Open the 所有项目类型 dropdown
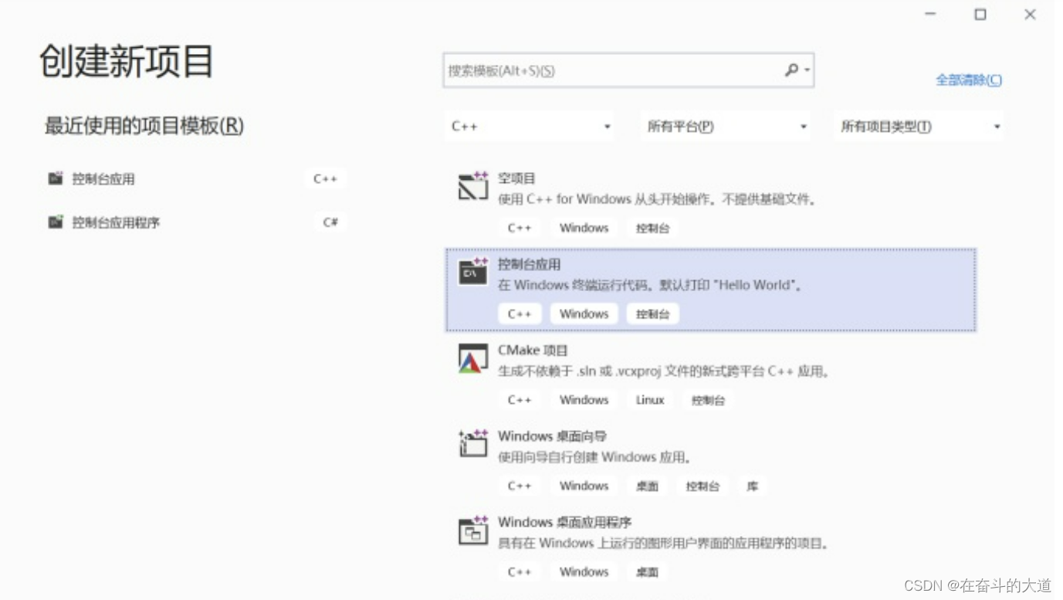This screenshot has height=600, width=1063. click(x=920, y=127)
